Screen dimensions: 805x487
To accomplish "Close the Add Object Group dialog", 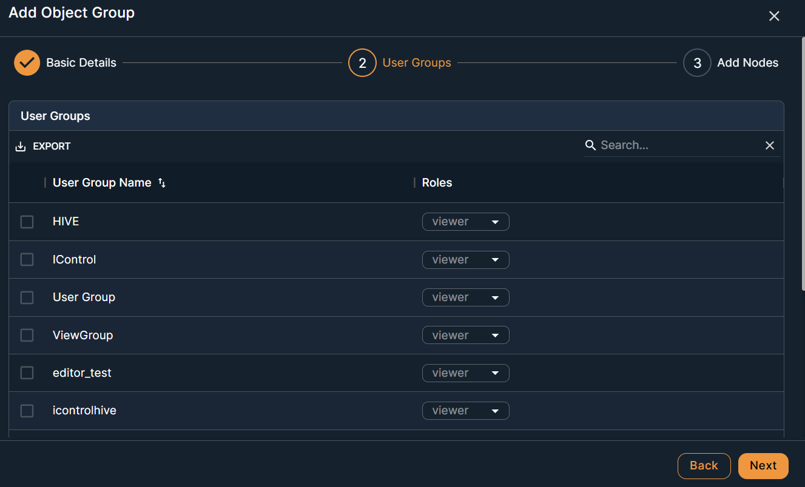I will tap(774, 16).
